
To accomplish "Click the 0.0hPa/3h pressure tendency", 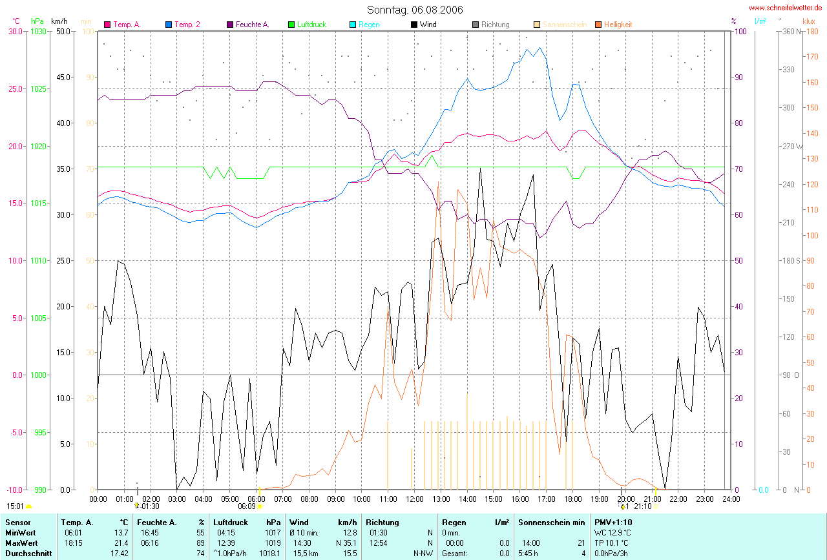I will click(x=612, y=554).
